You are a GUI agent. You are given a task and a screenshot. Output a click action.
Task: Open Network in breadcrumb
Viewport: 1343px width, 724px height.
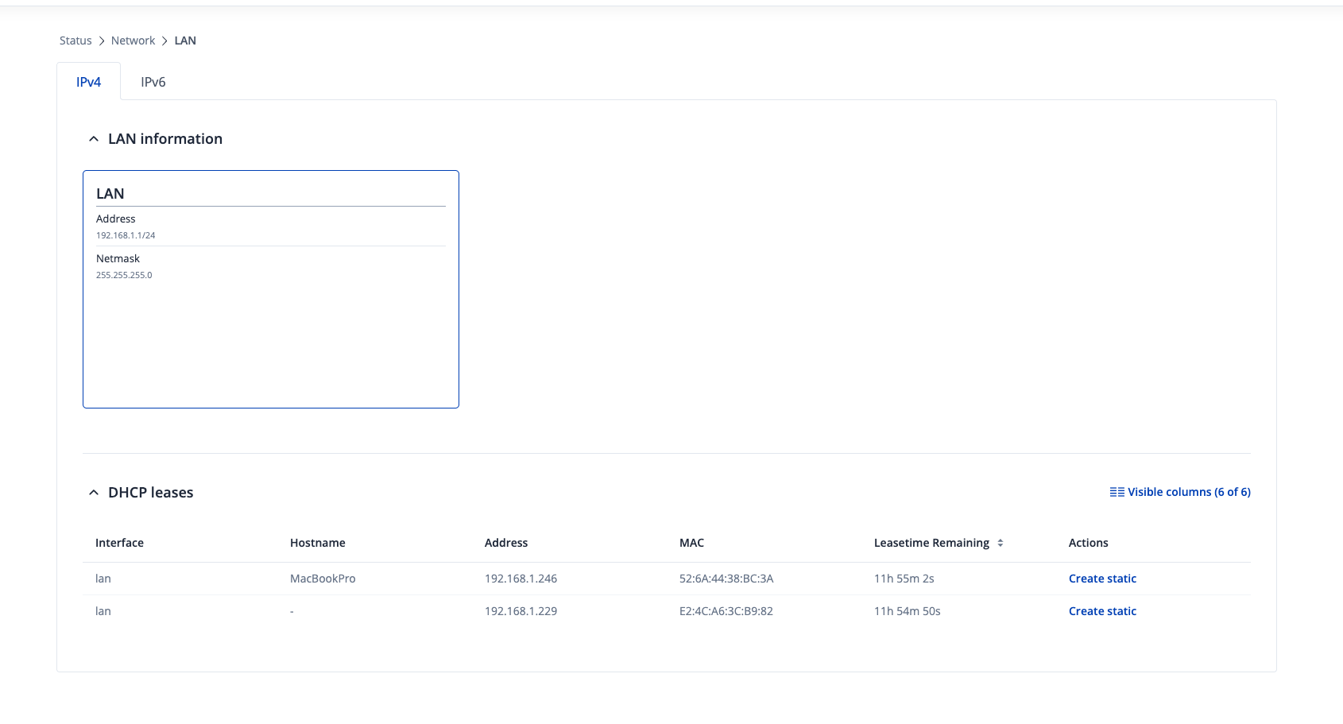coord(133,41)
